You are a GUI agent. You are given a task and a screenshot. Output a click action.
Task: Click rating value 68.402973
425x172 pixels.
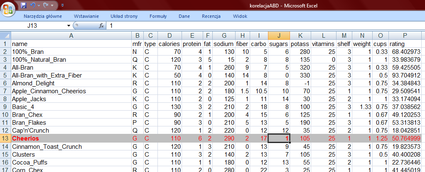(405, 52)
